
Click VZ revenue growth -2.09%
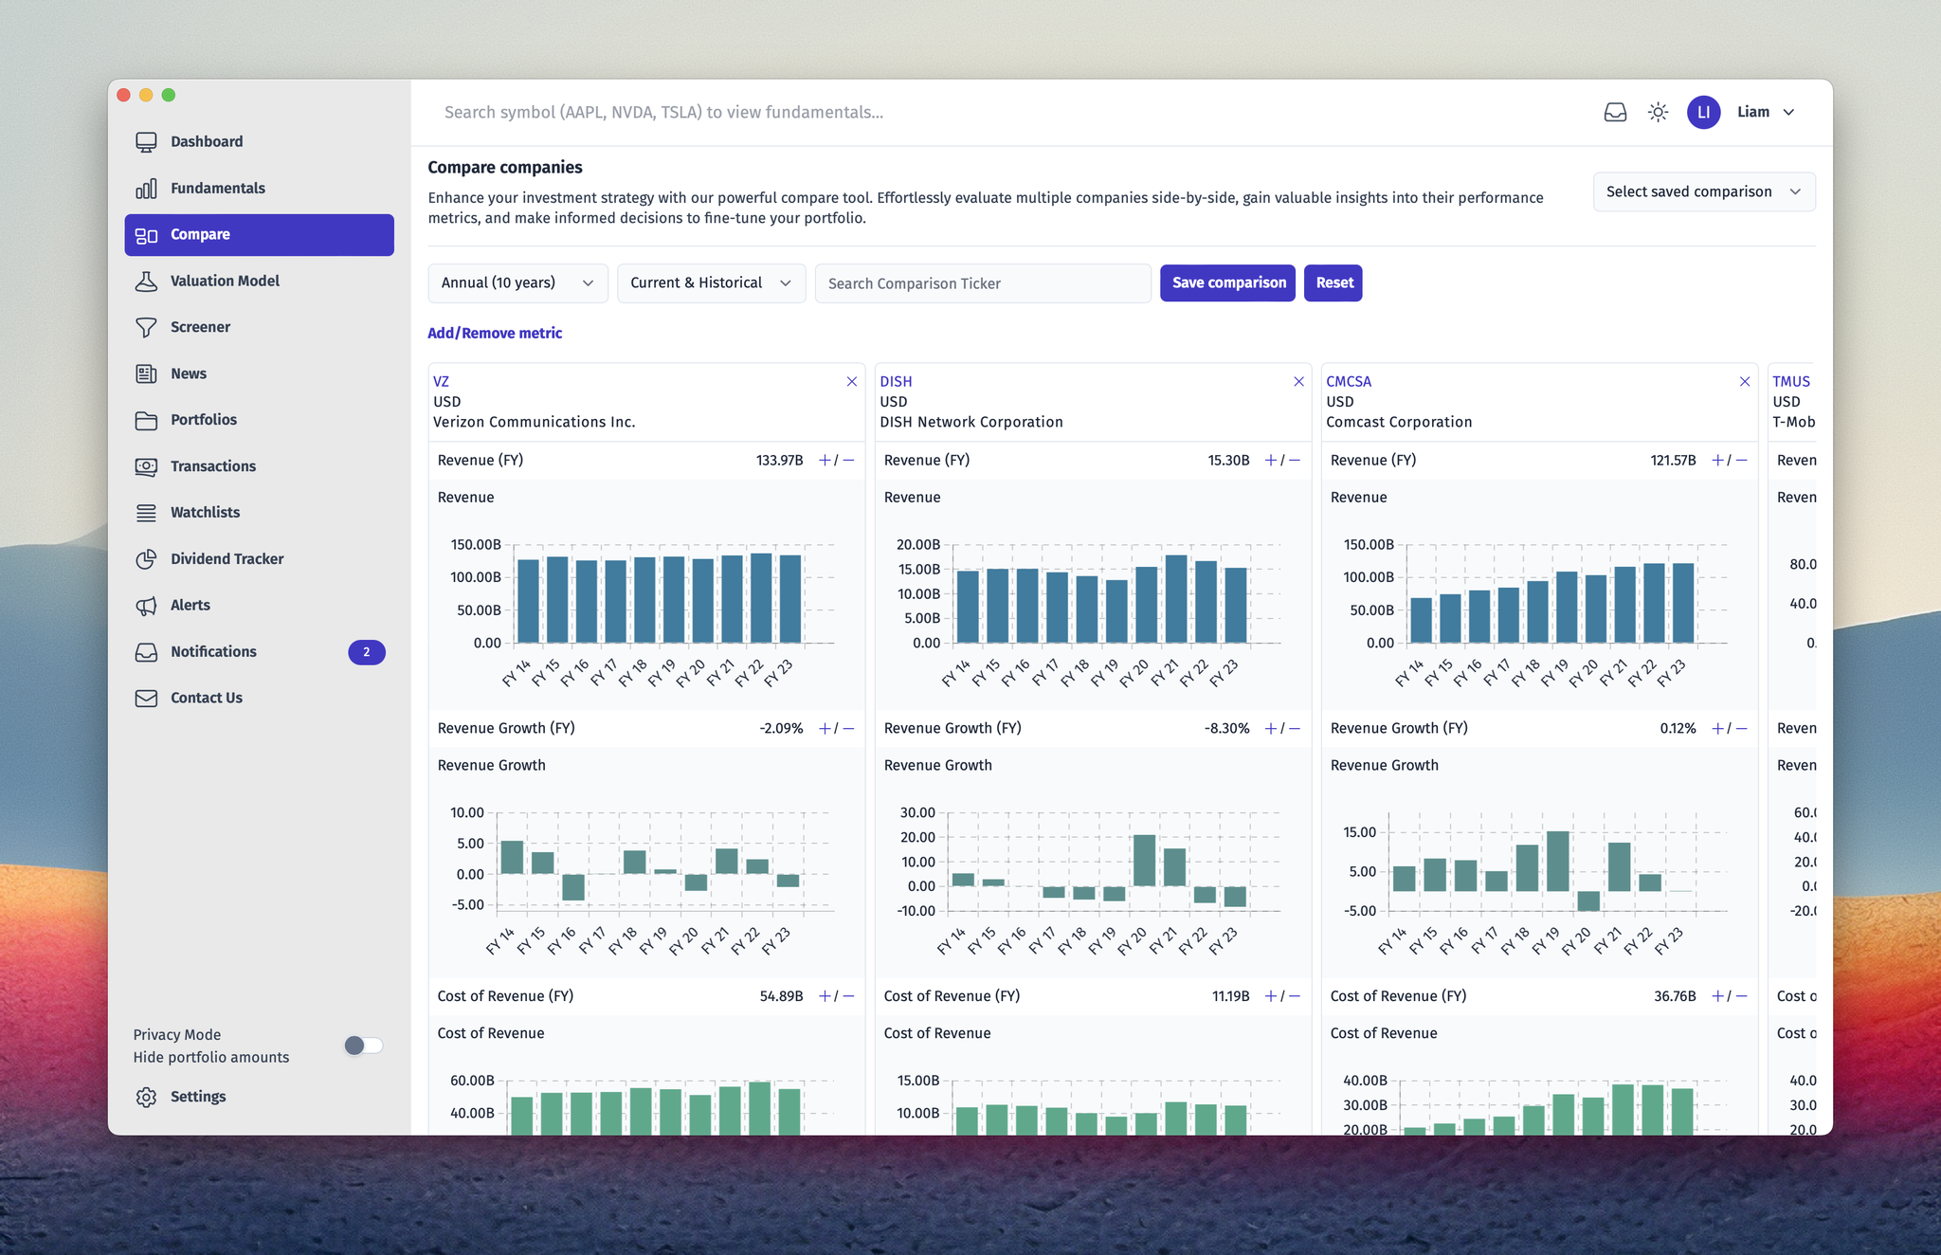click(x=781, y=729)
